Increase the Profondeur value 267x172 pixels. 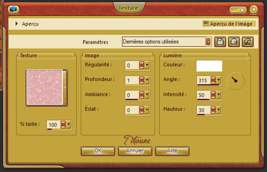142,78
